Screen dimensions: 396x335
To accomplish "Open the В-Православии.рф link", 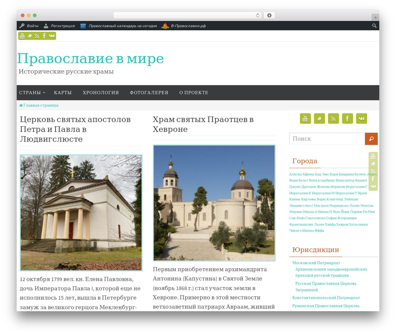I will [x=188, y=26].
